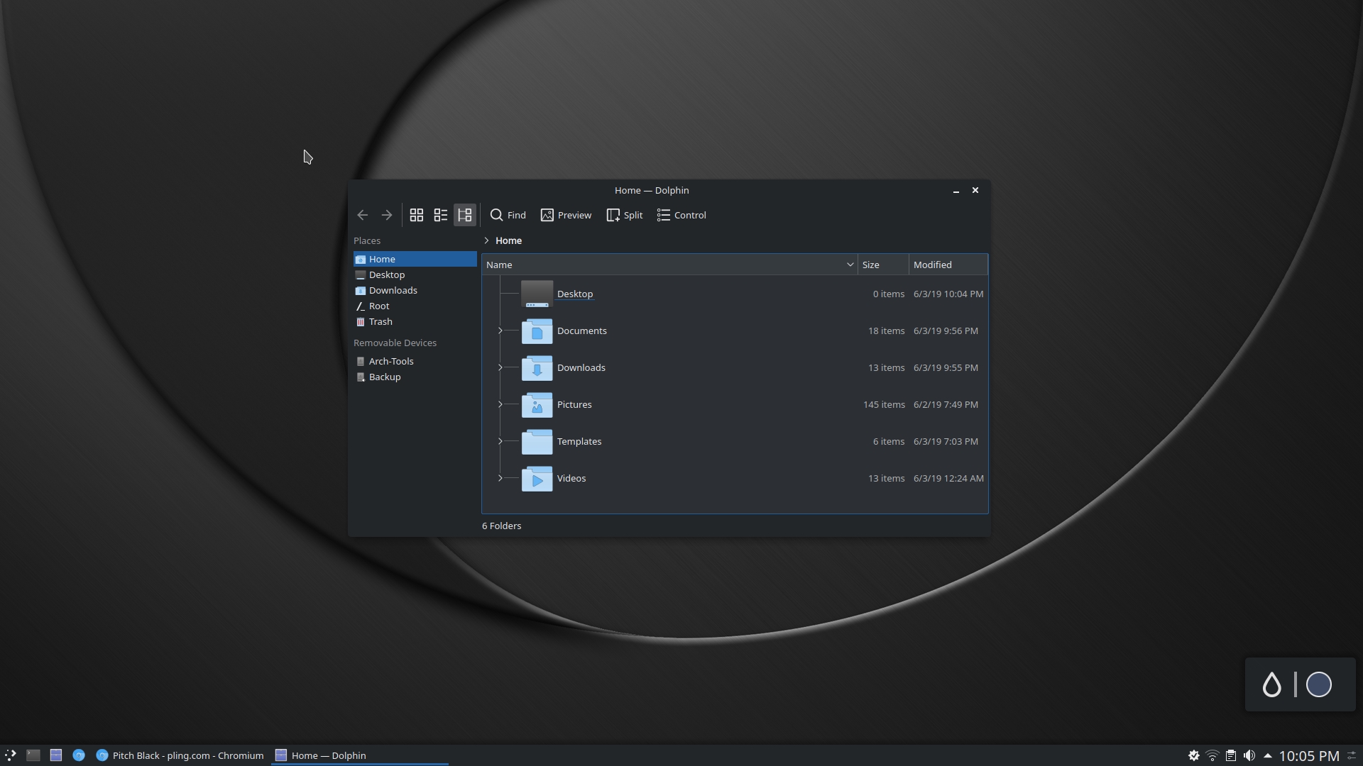The height and width of the screenshot is (766, 1363).
Task: Open the clipboard tray icon
Action: click(x=1231, y=755)
